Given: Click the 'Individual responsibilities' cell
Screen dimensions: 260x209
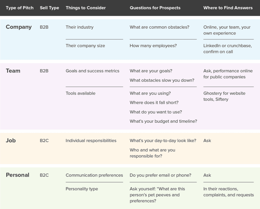Looking at the screenshot, I should (91, 140).
